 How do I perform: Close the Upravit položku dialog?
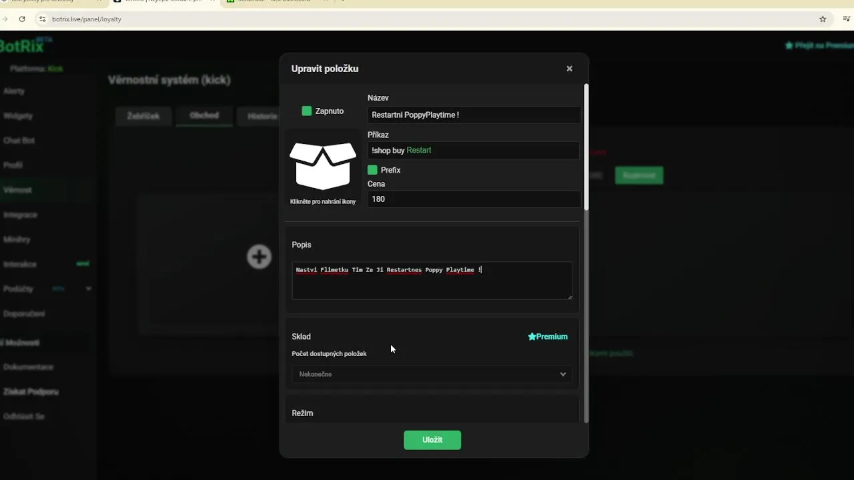click(x=569, y=69)
